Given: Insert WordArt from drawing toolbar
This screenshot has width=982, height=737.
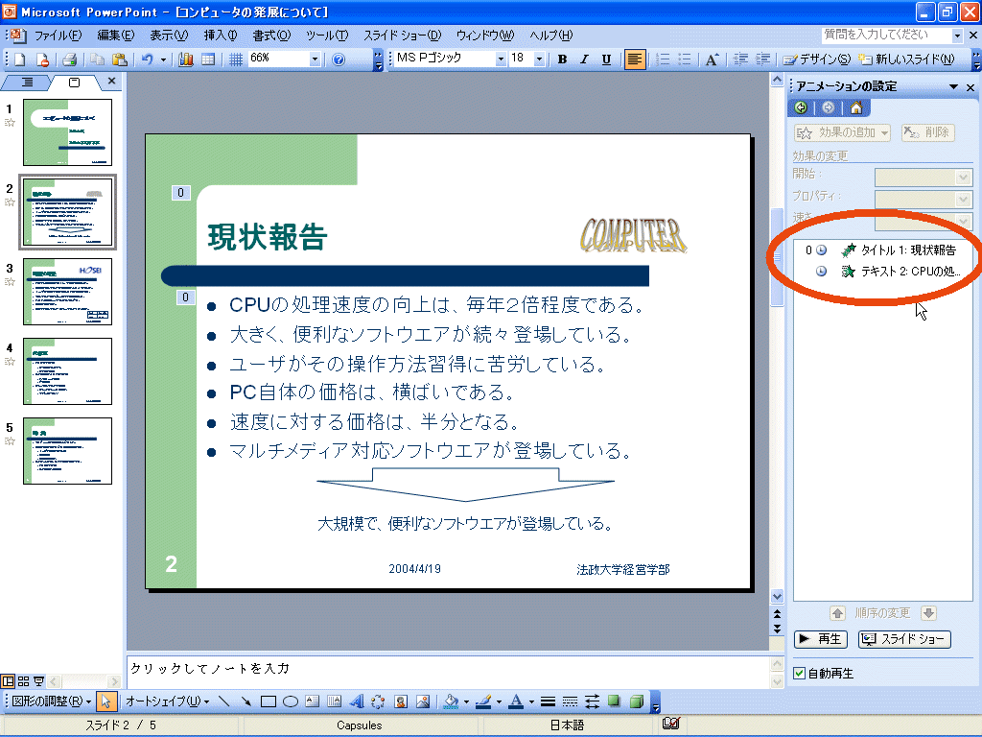Looking at the screenshot, I should [x=357, y=701].
